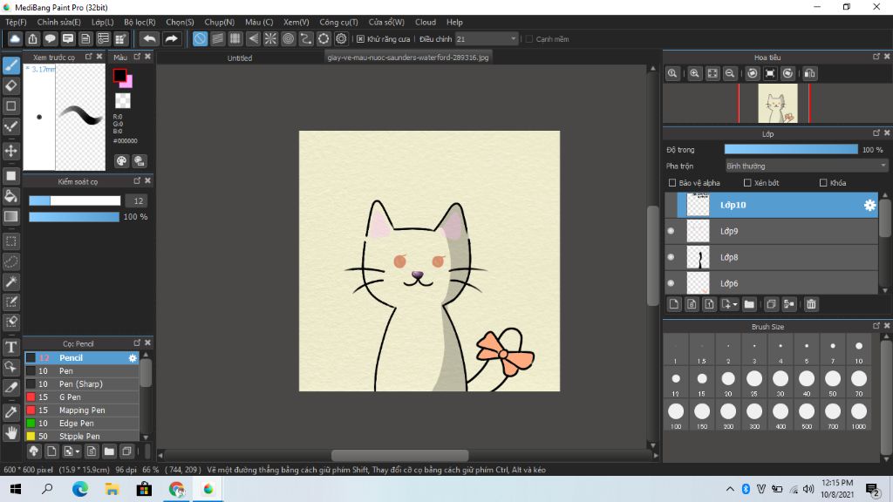Open Lớp10 layer settings gear
The width and height of the screenshot is (893, 502).
[x=869, y=205]
